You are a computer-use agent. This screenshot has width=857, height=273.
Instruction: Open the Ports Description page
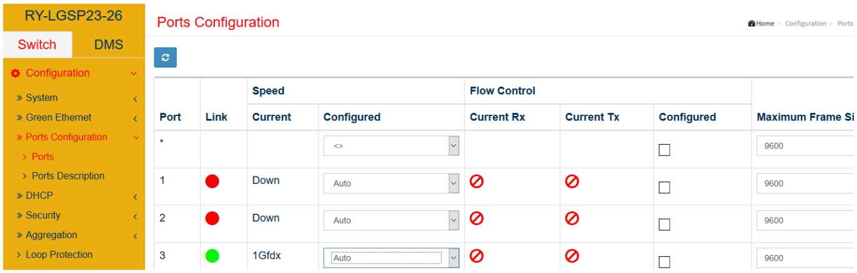click(68, 176)
